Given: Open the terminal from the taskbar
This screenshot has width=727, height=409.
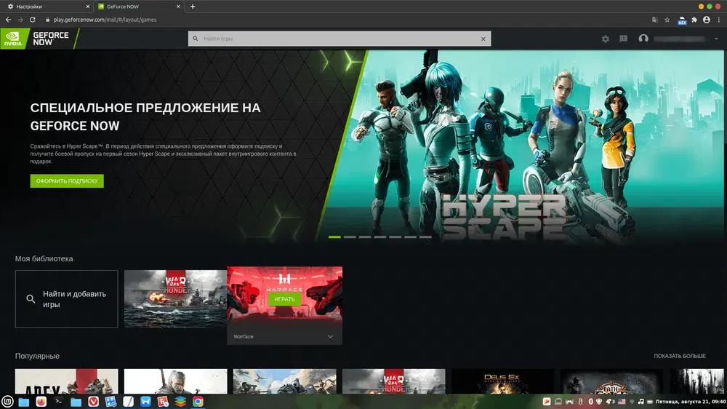Looking at the screenshot, I should [58, 402].
